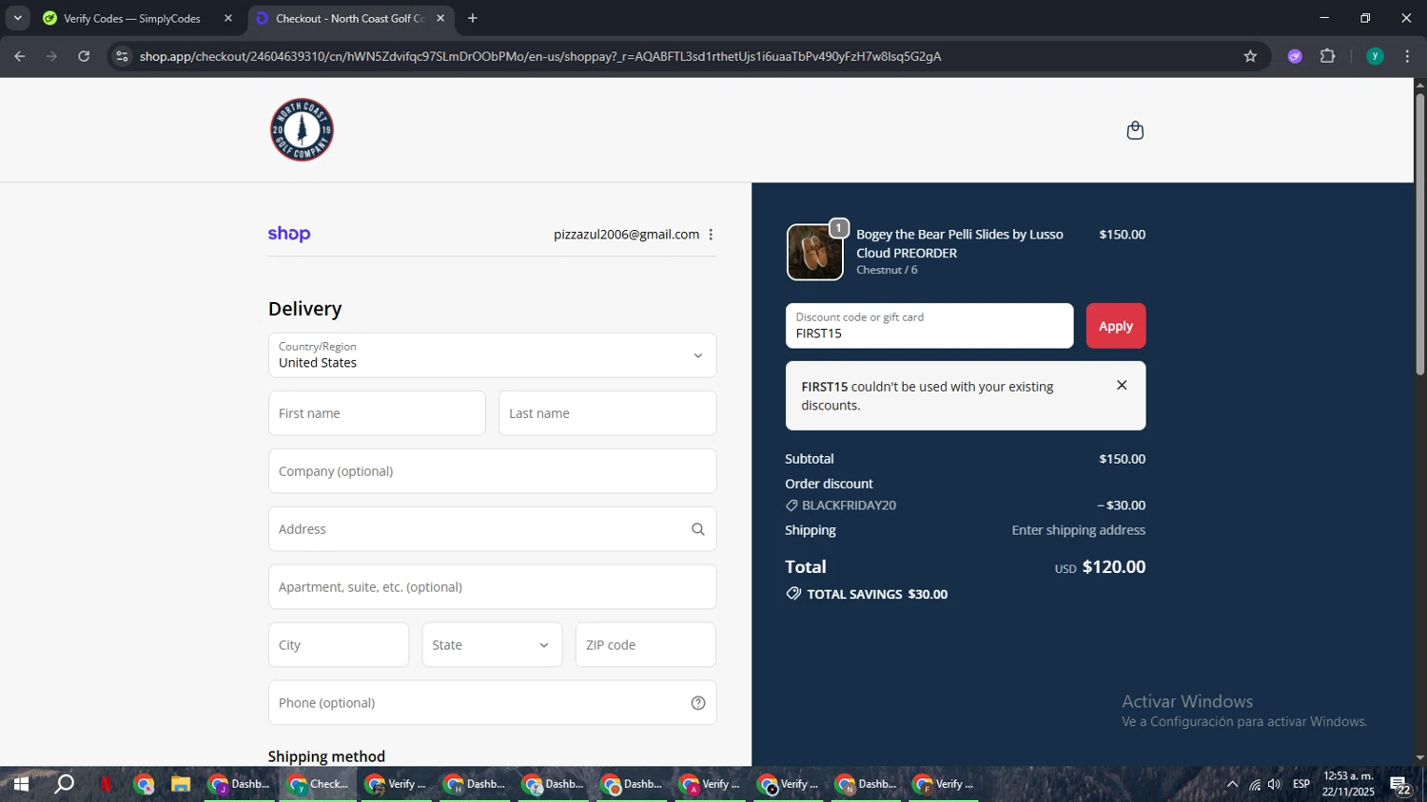
Task: Click the tag icon beside BLACKFRIDAY20
Action: tap(792, 506)
